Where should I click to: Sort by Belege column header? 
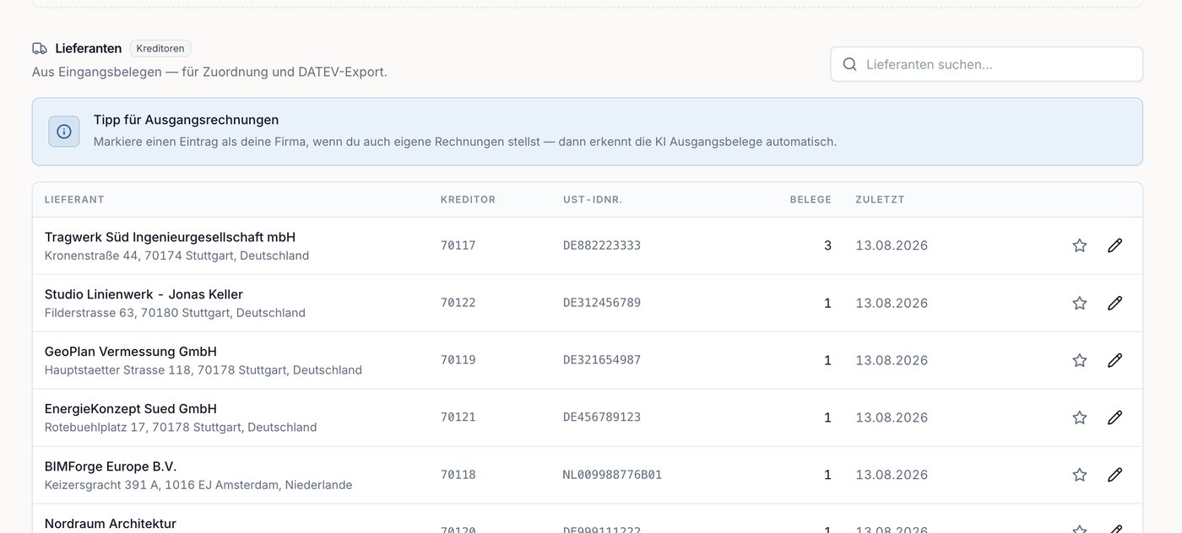coord(811,200)
